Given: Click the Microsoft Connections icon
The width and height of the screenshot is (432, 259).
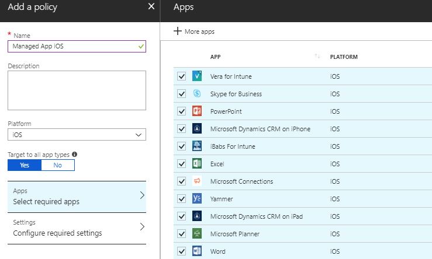Looking at the screenshot, I should pos(197,181).
